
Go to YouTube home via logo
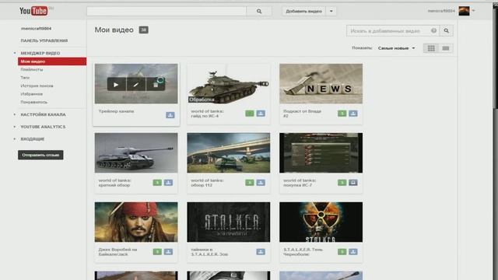coord(33,11)
